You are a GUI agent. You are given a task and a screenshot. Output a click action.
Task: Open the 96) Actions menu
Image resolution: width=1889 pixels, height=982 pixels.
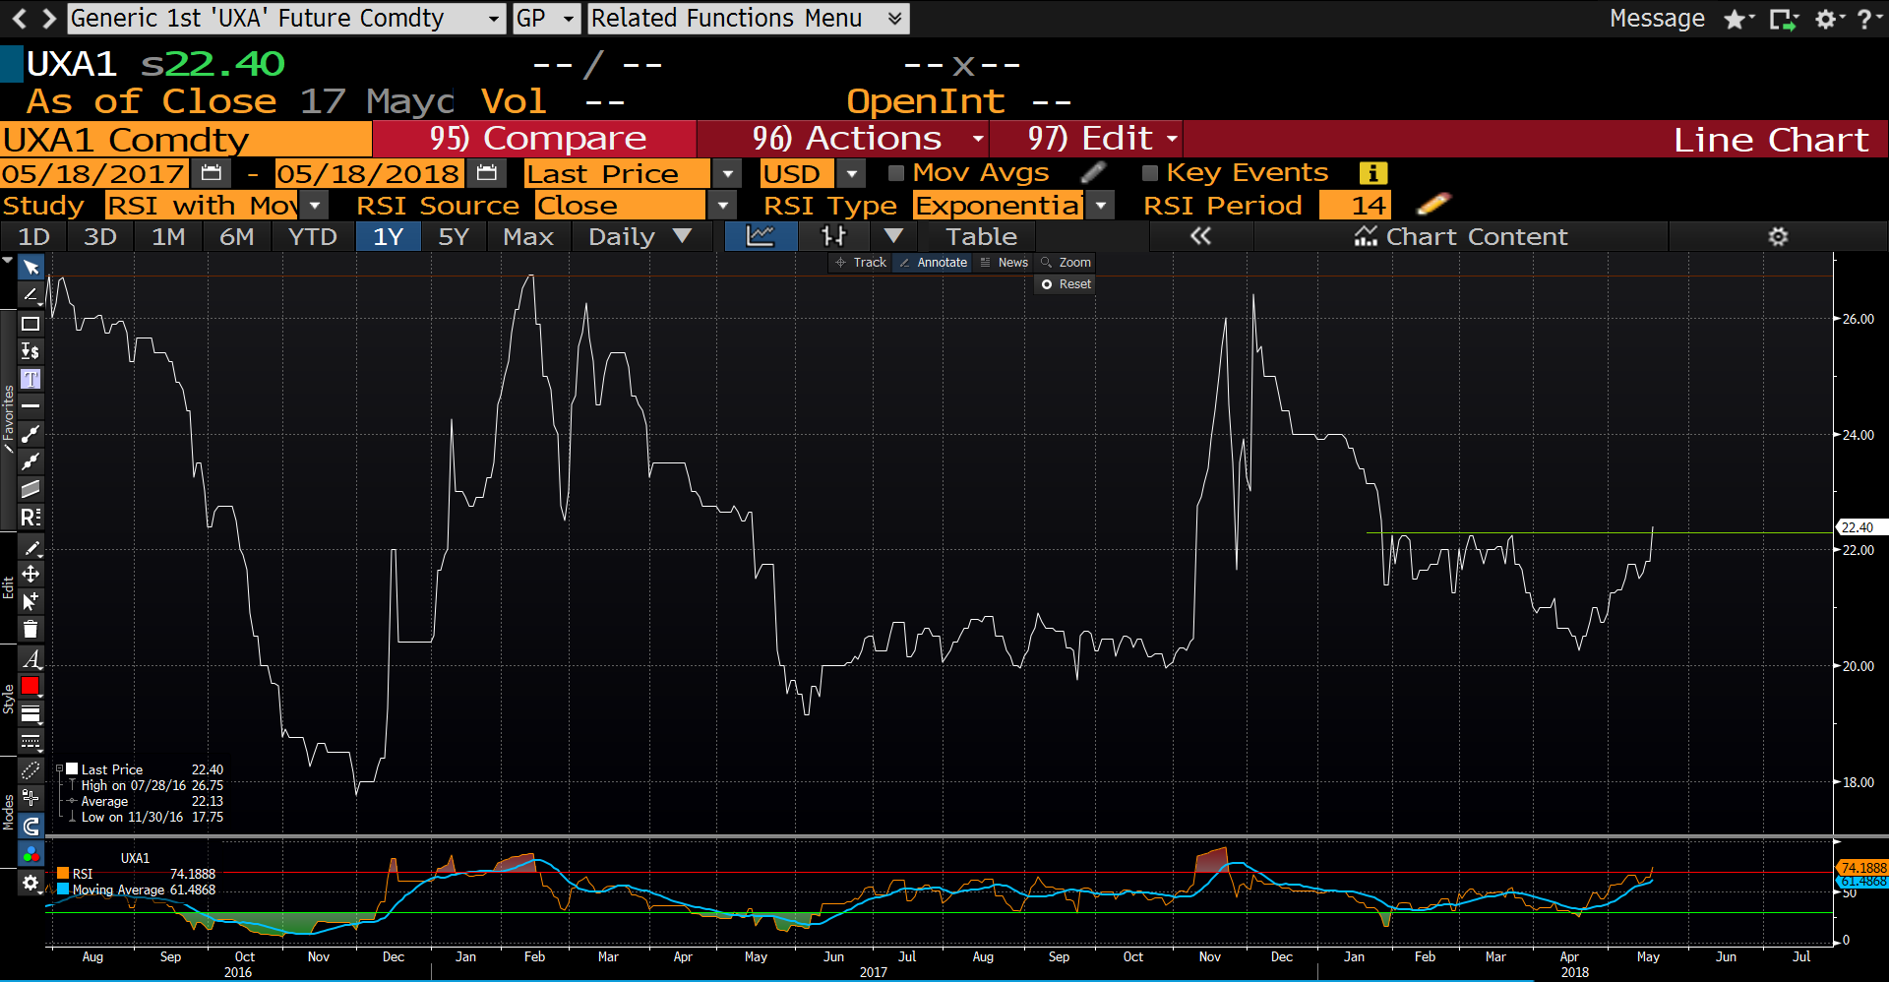(x=844, y=139)
